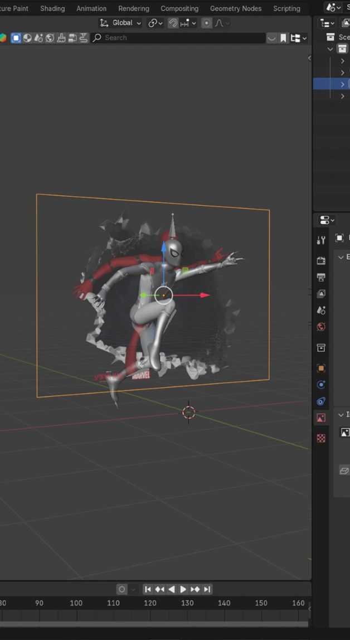Open the World properties tab

(x=321, y=327)
